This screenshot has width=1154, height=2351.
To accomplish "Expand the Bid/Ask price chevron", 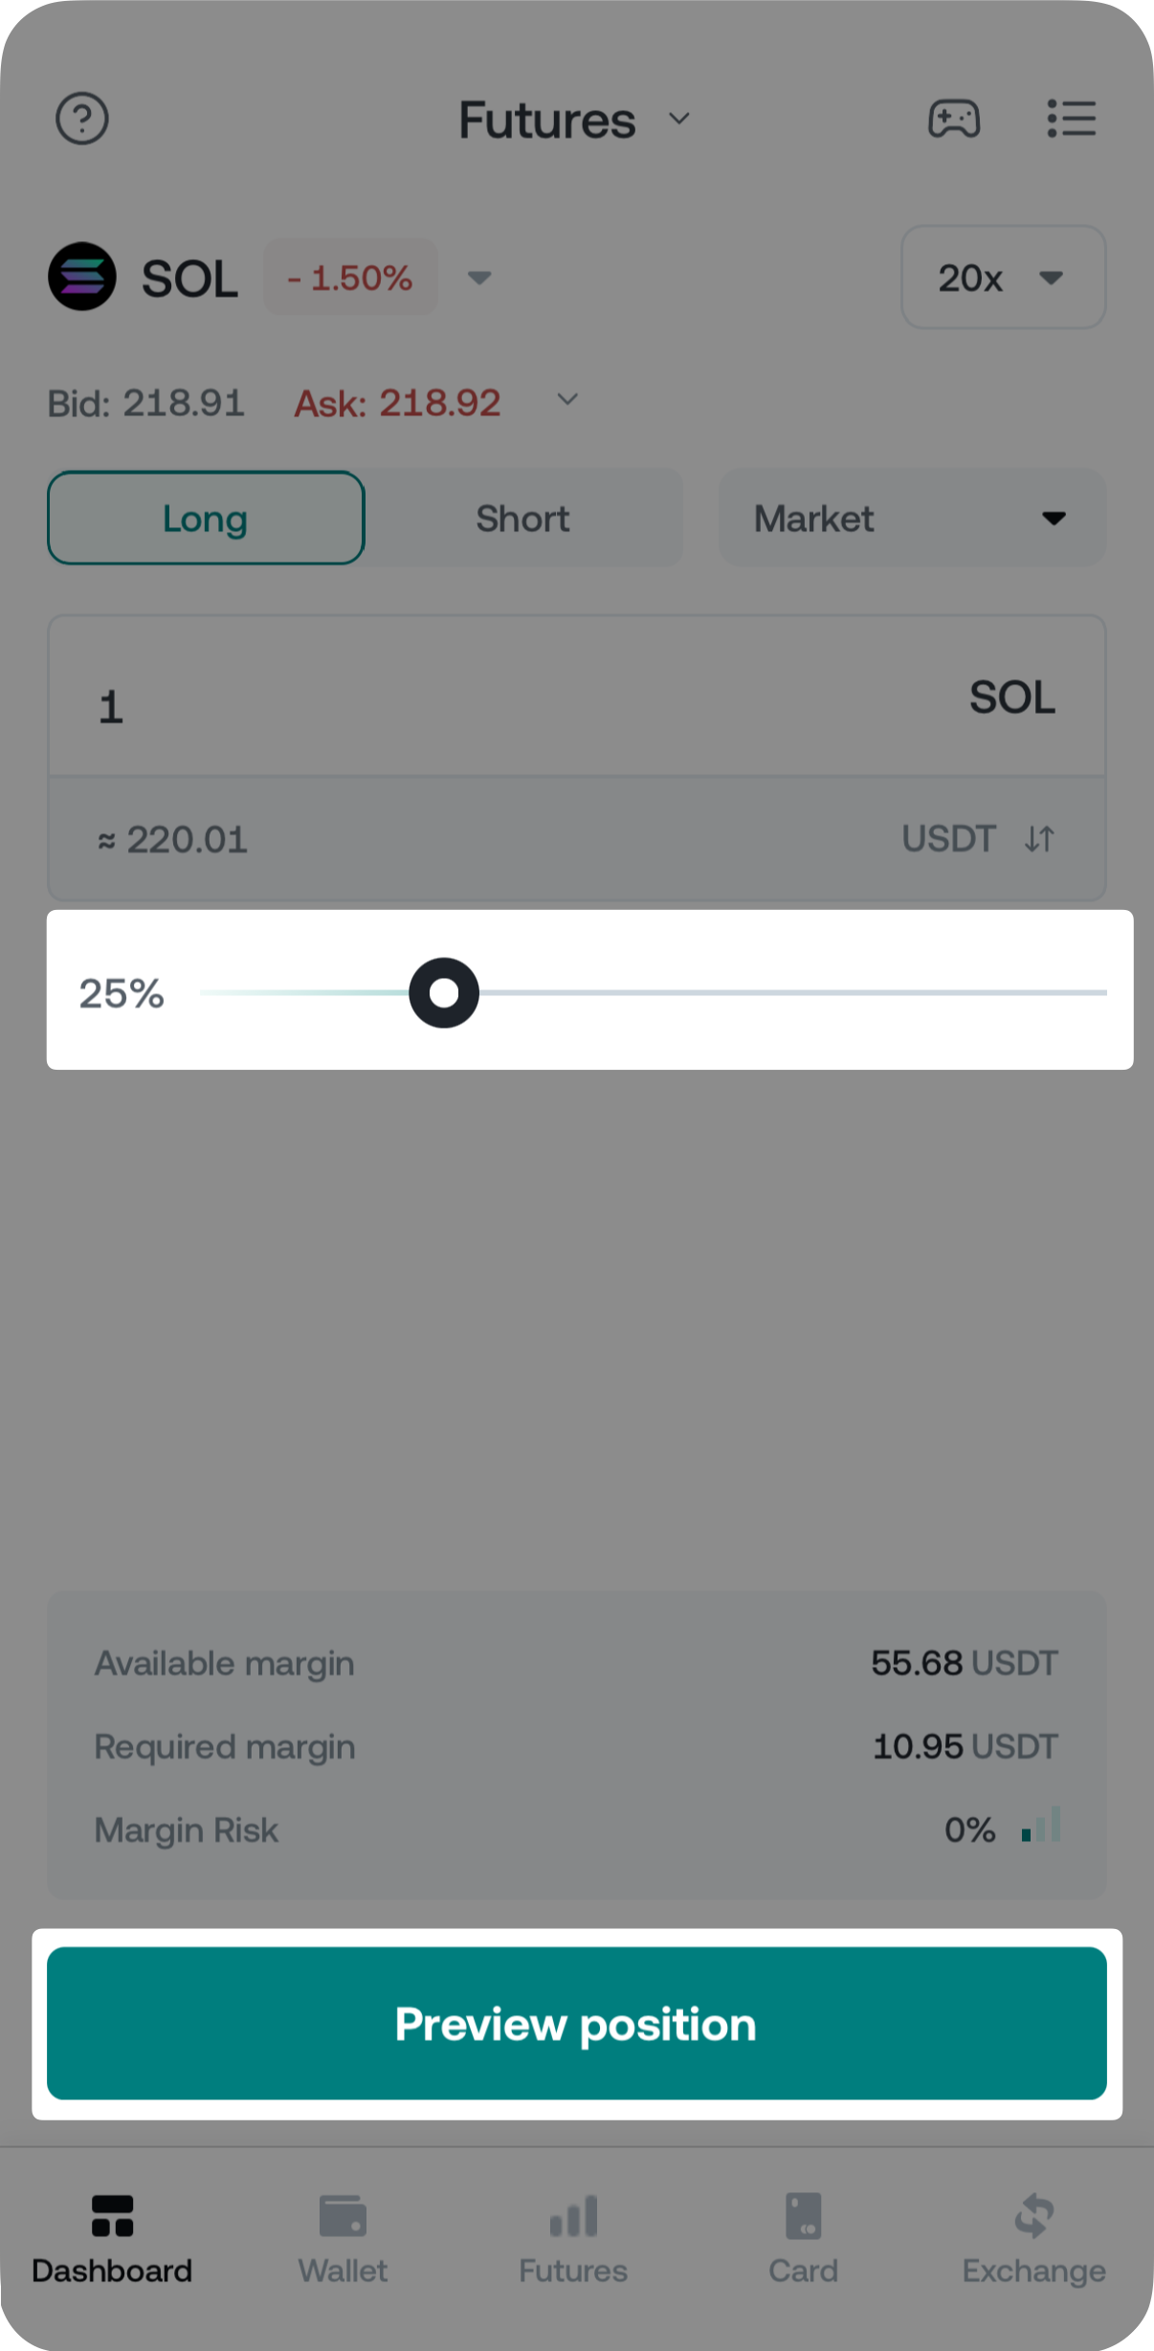I will pos(567,400).
